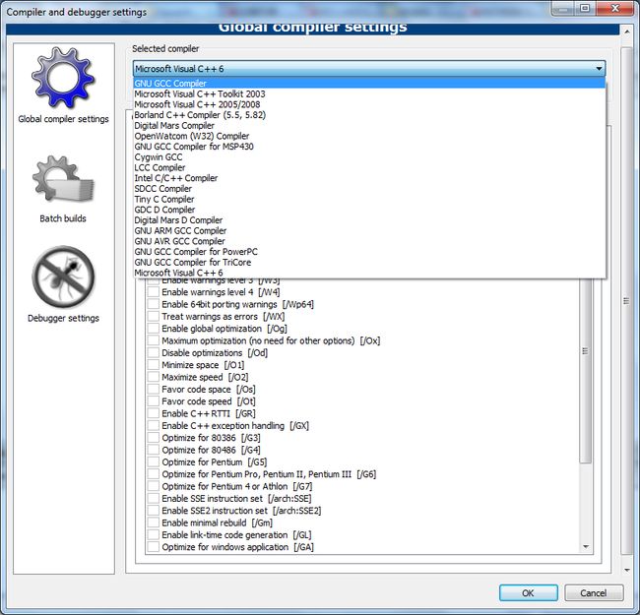Viewport: 640px width, 615px height.
Task: Select Cygwin GCC option
Action: pos(369,157)
